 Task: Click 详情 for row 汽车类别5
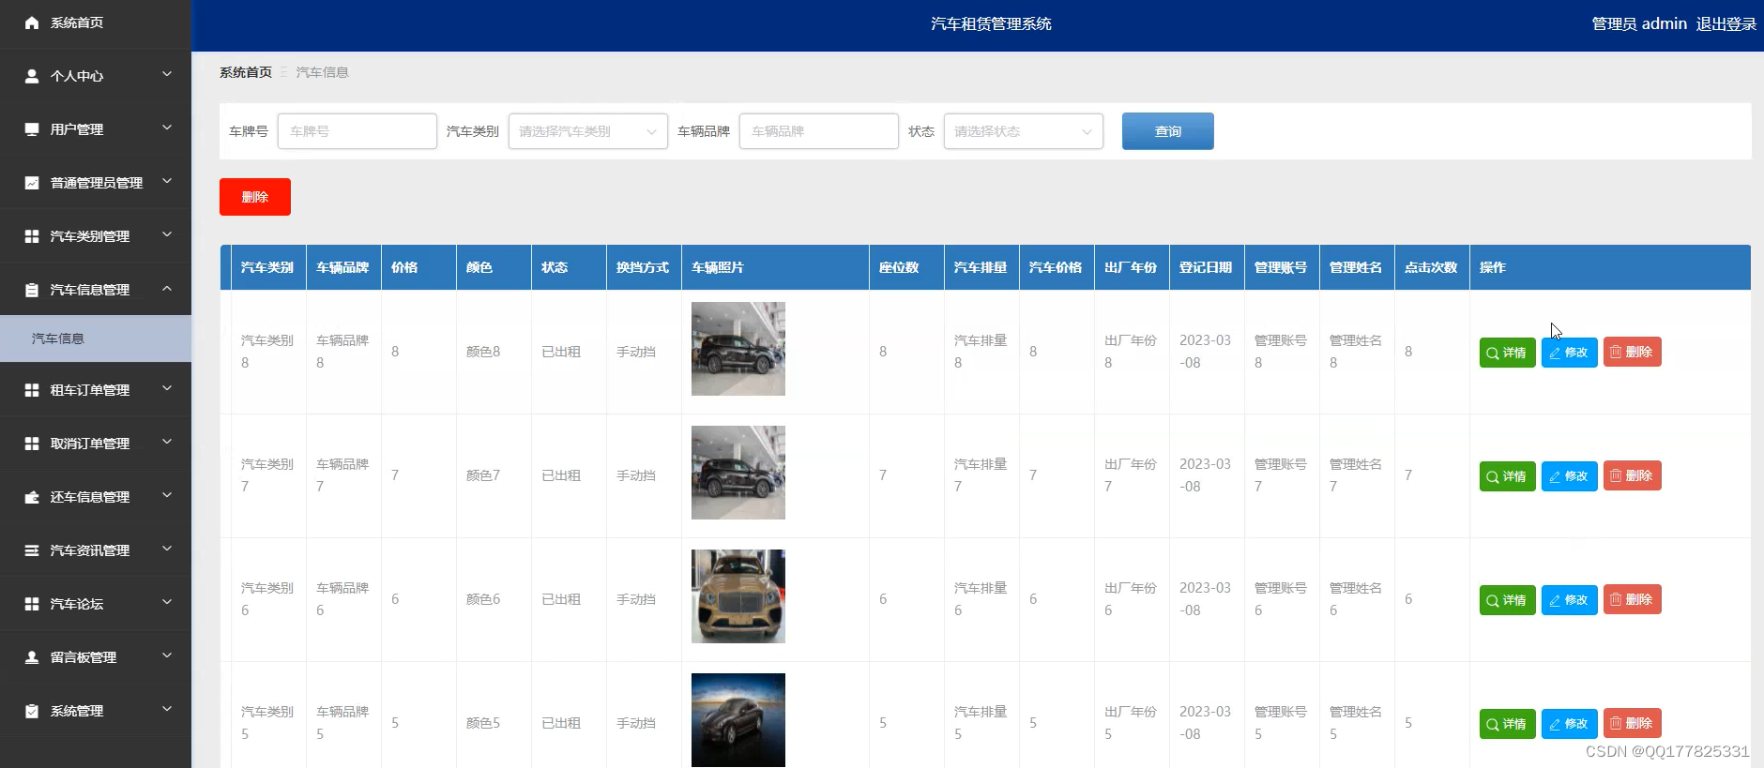[1508, 724]
